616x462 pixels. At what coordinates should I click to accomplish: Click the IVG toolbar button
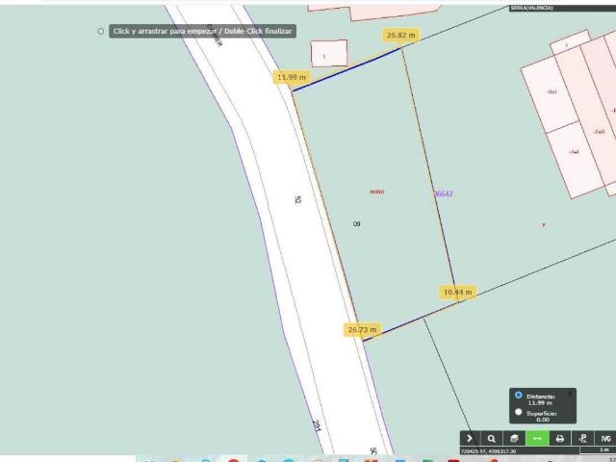click(x=605, y=439)
